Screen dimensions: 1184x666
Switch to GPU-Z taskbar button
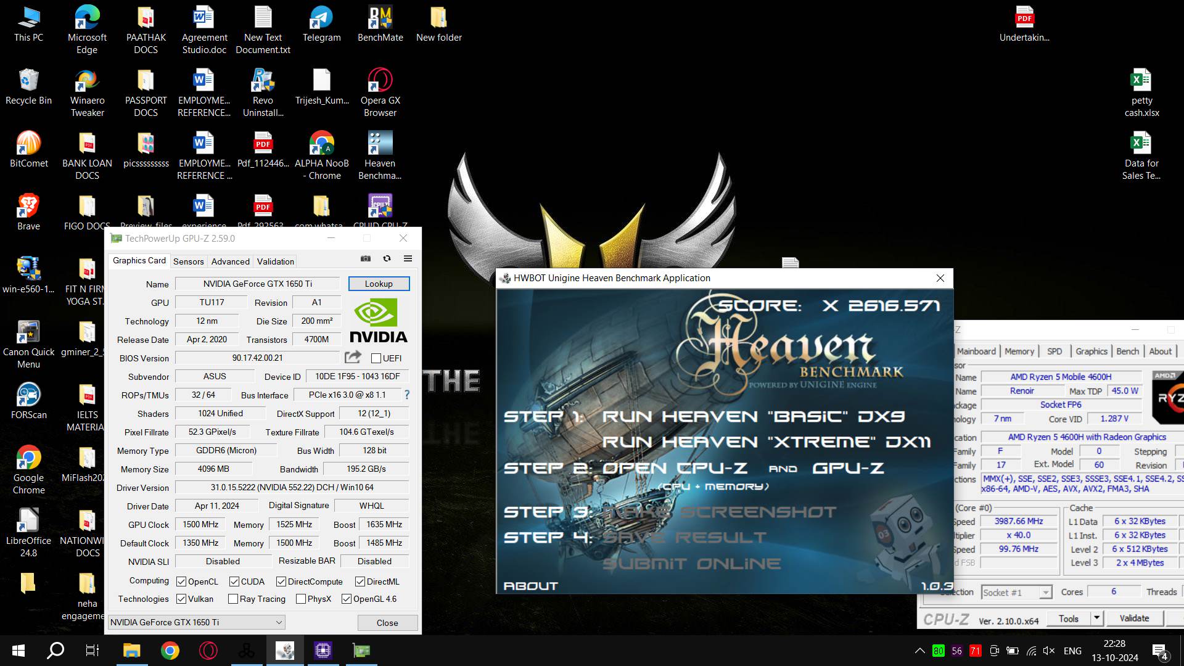pyautogui.click(x=361, y=651)
